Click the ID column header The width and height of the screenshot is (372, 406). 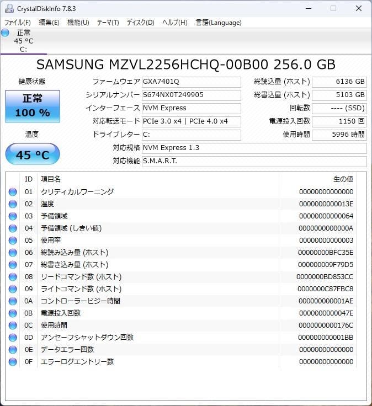click(x=29, y=179)
